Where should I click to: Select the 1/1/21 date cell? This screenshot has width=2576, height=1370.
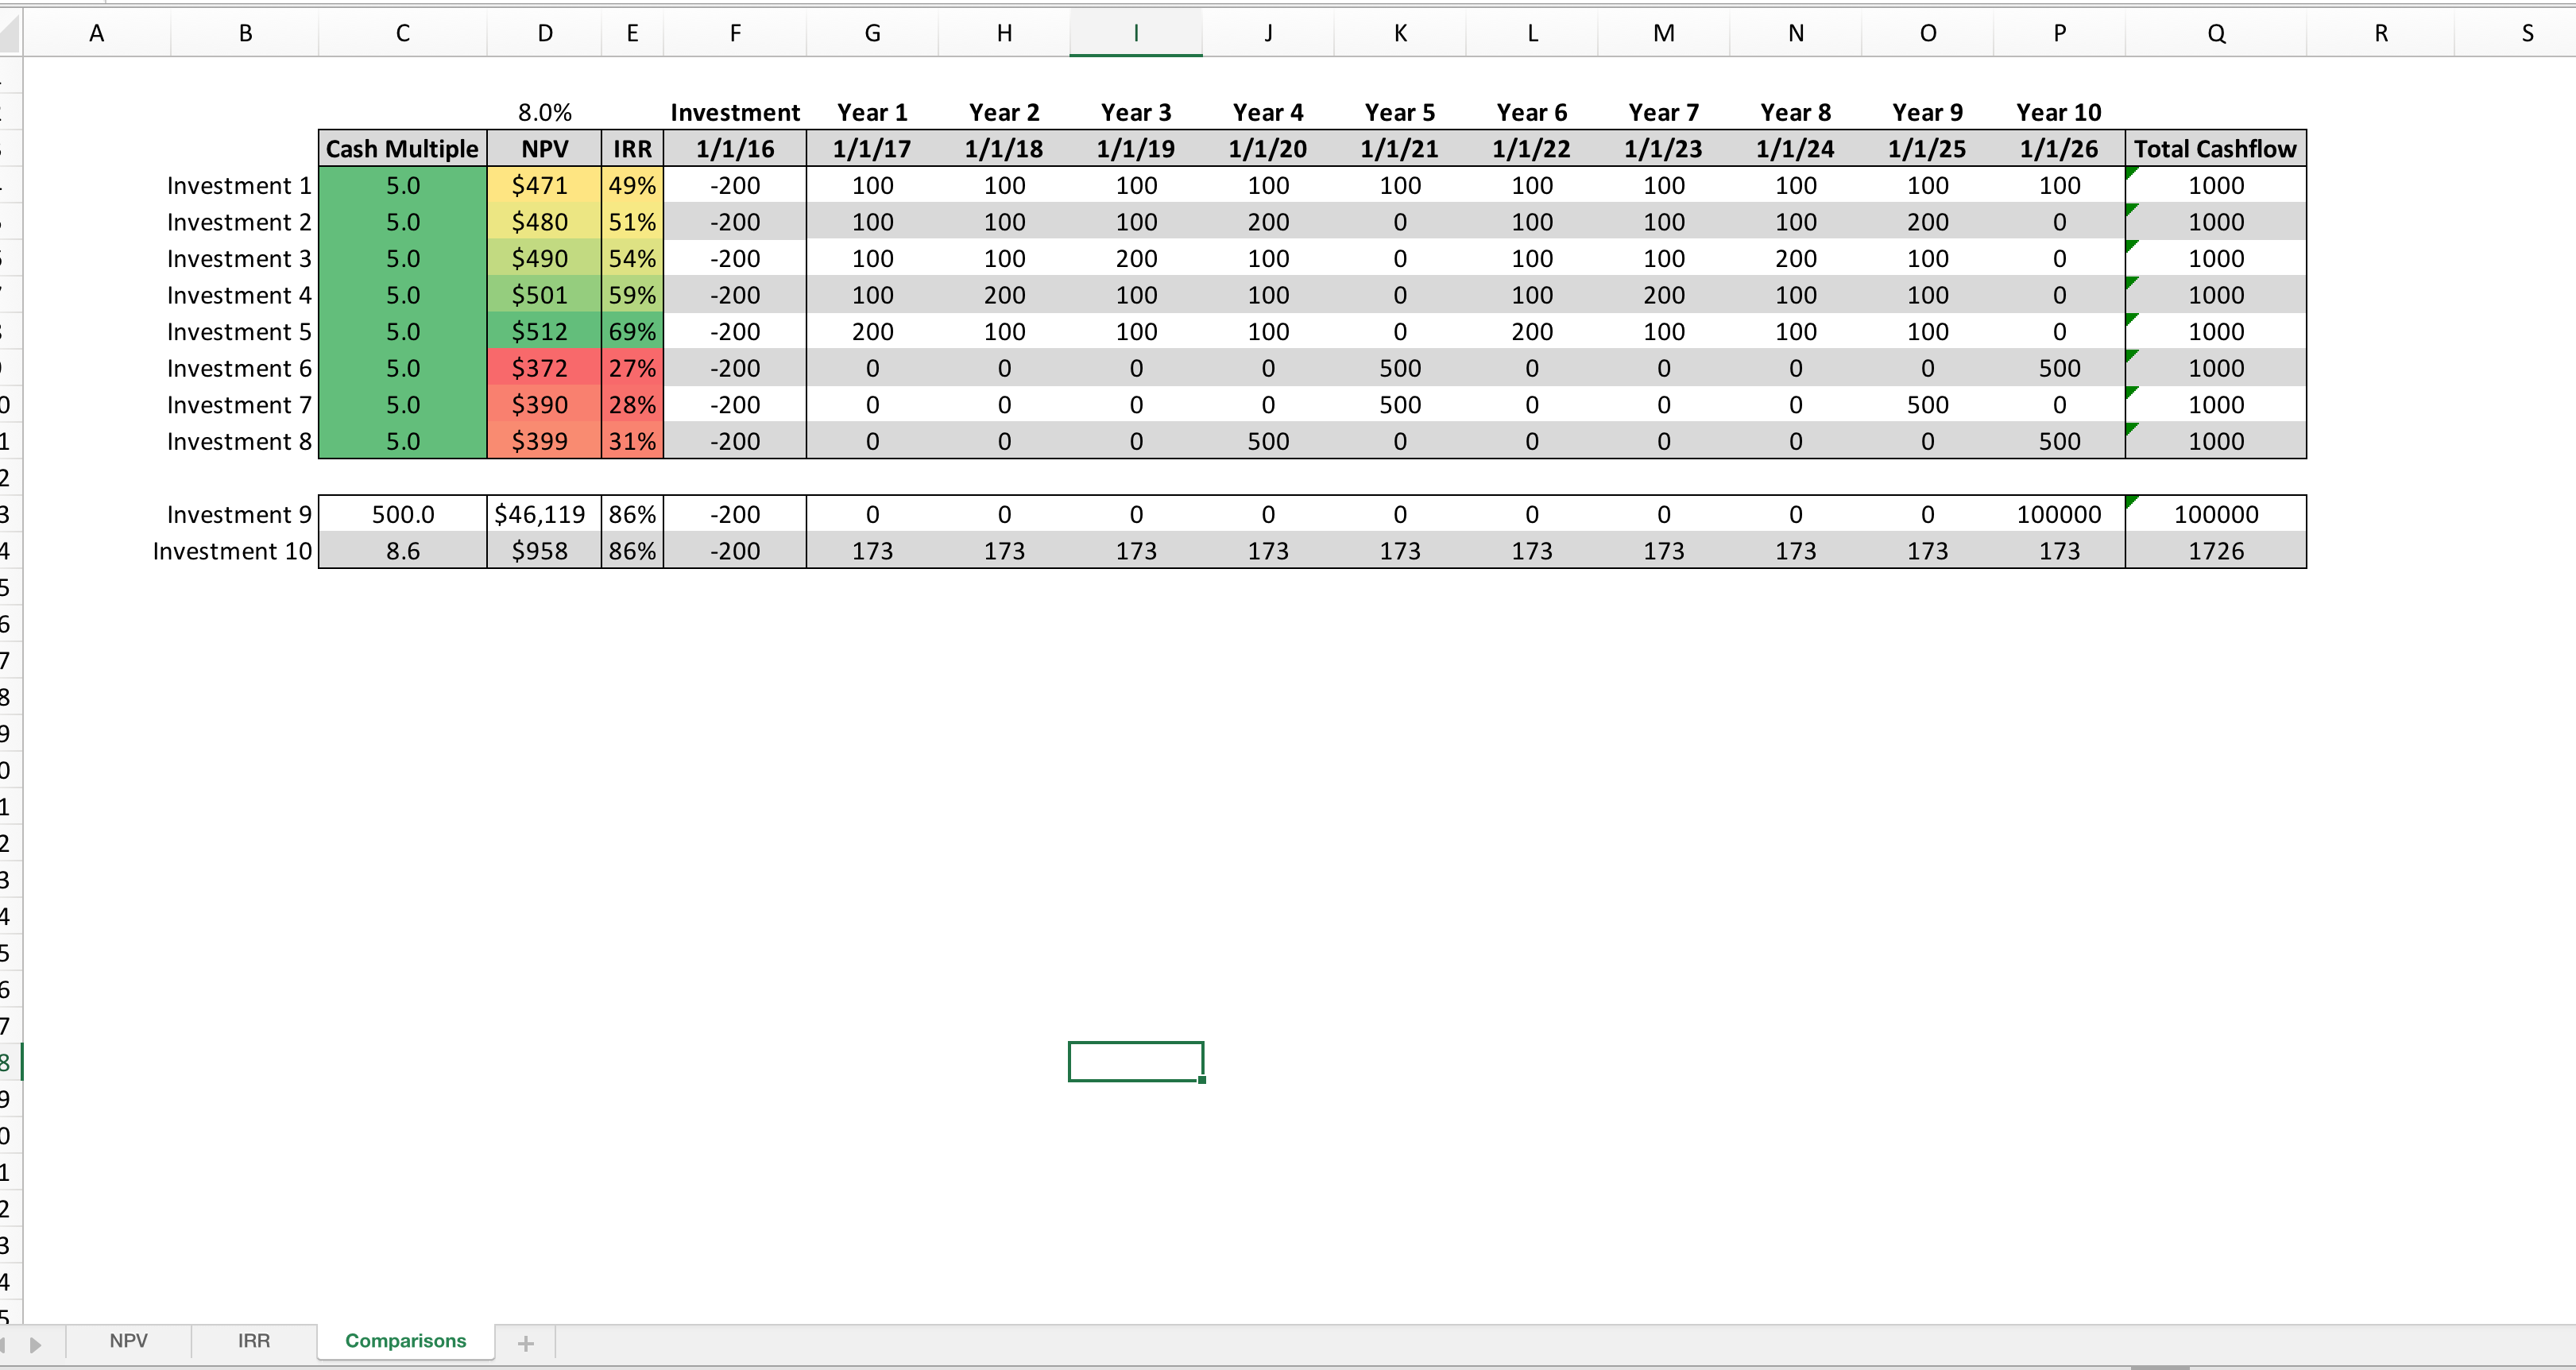tap(1400, 149)
